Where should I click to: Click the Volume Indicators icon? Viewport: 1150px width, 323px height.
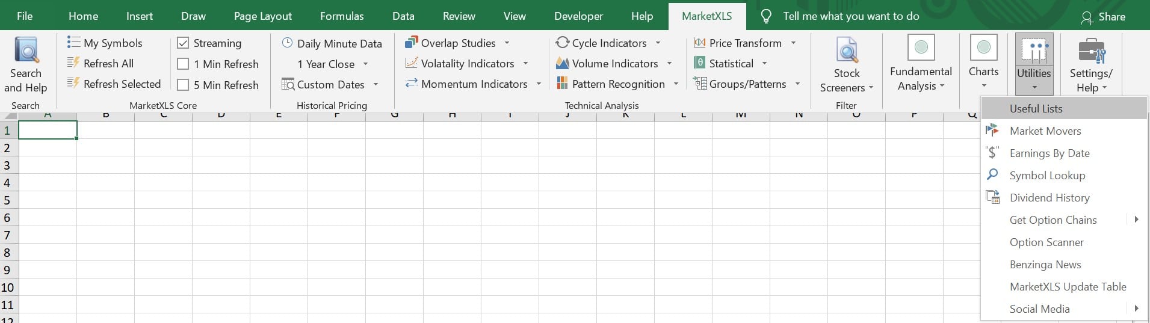(x=563, y=63)
